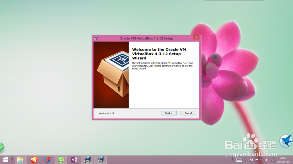The height and width of the screenshot is (164, 293).
Task: Click the power/battery tray icon next to arrow
Action: click(x=252, y=160)
